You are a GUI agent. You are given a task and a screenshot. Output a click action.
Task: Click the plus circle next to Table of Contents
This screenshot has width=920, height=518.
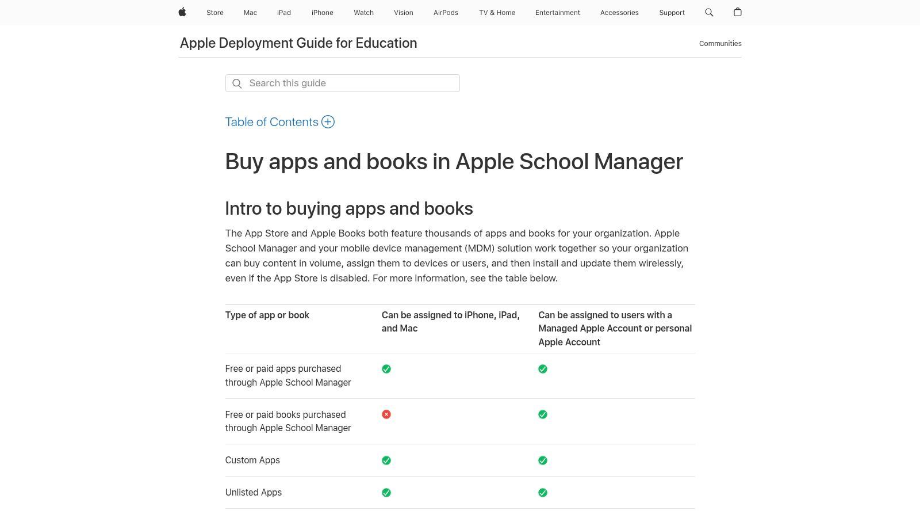[x=328, y=121]
